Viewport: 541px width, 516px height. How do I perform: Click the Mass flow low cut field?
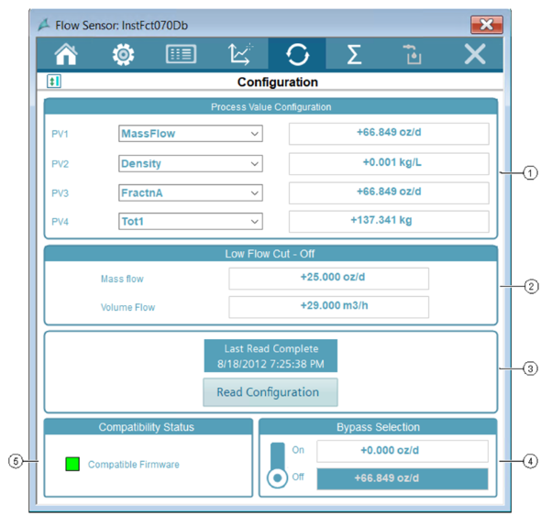pyautogui.click(x=329, y=279)
